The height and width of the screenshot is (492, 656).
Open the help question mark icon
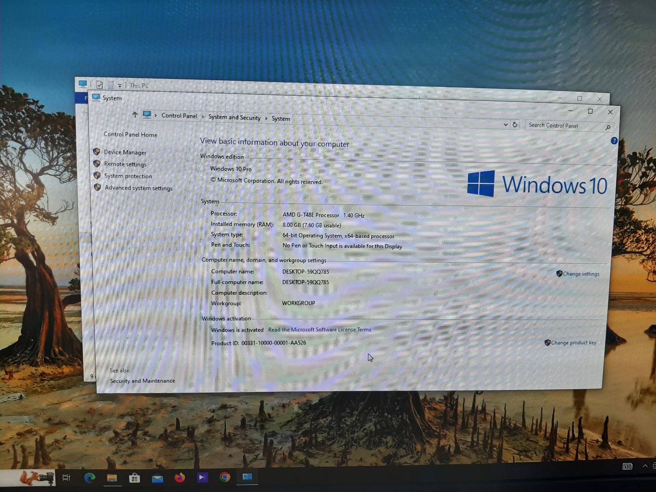coord(614,141)
